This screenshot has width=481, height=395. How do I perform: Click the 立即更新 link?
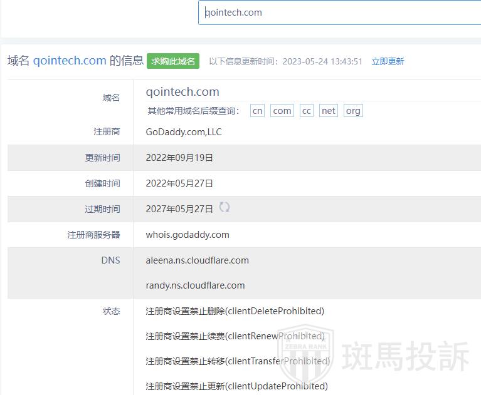388,61
